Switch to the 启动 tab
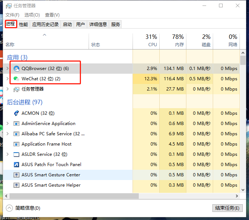Viewport: 249px width, 220px height. (x=67, y=25)
